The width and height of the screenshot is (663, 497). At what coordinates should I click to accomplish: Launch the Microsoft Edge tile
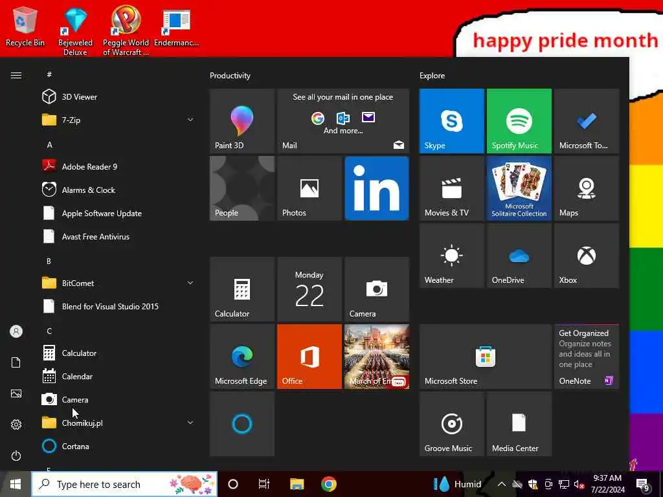242,357
